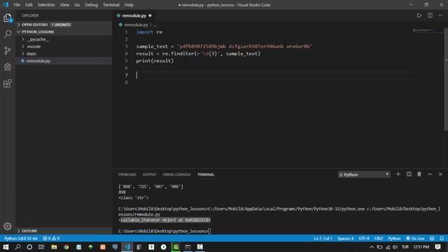448x252 pixels.
Task: Kill terminal with trash icon
Action: click(419, 174)
